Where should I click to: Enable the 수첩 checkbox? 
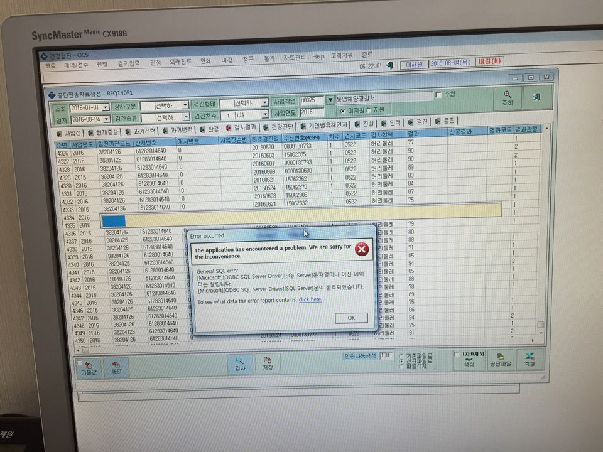(x=438, y=95)
